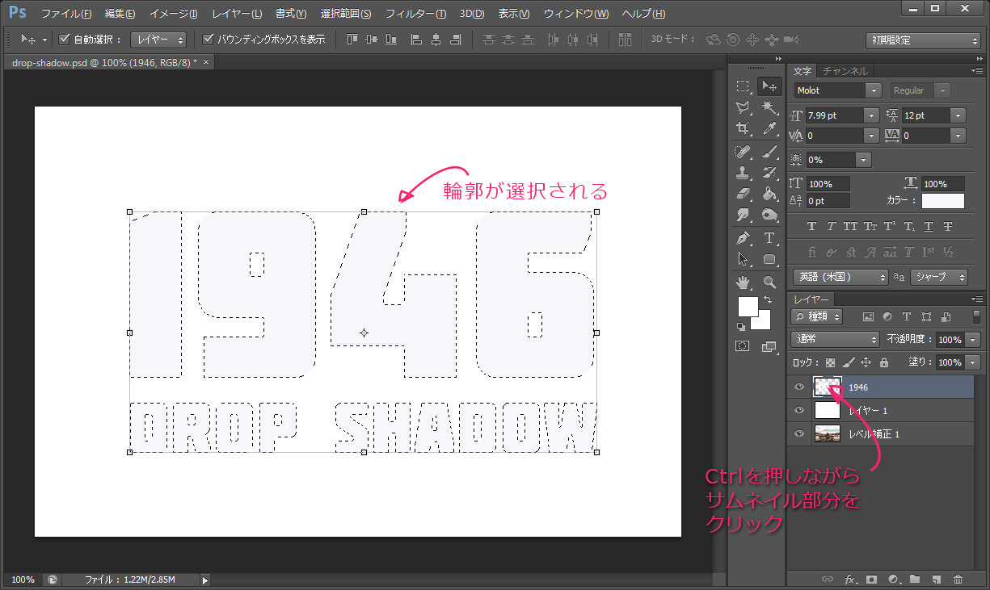Select the Brush tool
This screenshot has width=990, height=590.
point(769,150)
